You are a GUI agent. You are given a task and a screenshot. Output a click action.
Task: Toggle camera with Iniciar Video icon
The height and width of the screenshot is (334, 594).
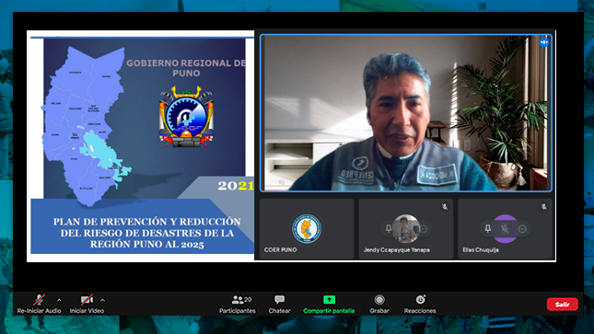[x=87, y=300]
